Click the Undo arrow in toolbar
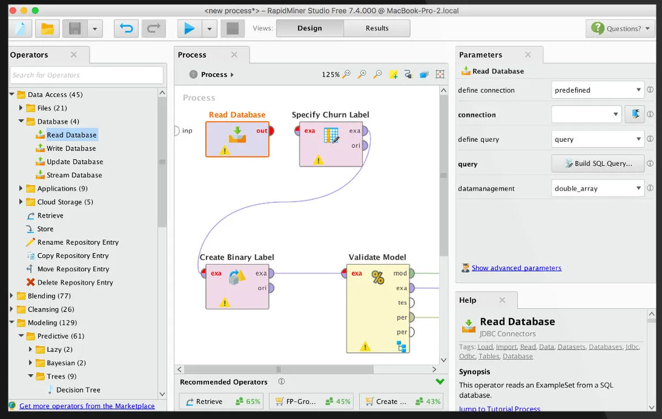The width and height of the screenshot is (662, 419). pos(126,29)
